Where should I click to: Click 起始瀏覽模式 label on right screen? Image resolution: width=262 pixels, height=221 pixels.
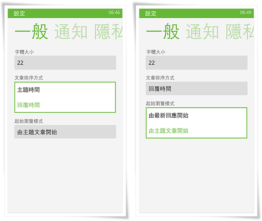point(160,103)
